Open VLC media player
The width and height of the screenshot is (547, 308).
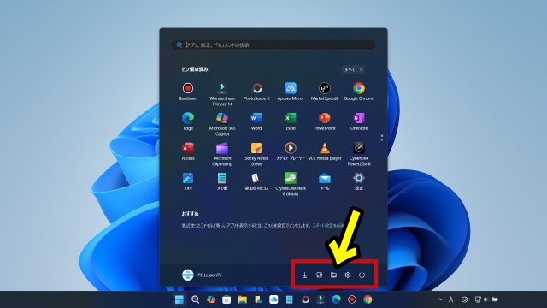325,151
